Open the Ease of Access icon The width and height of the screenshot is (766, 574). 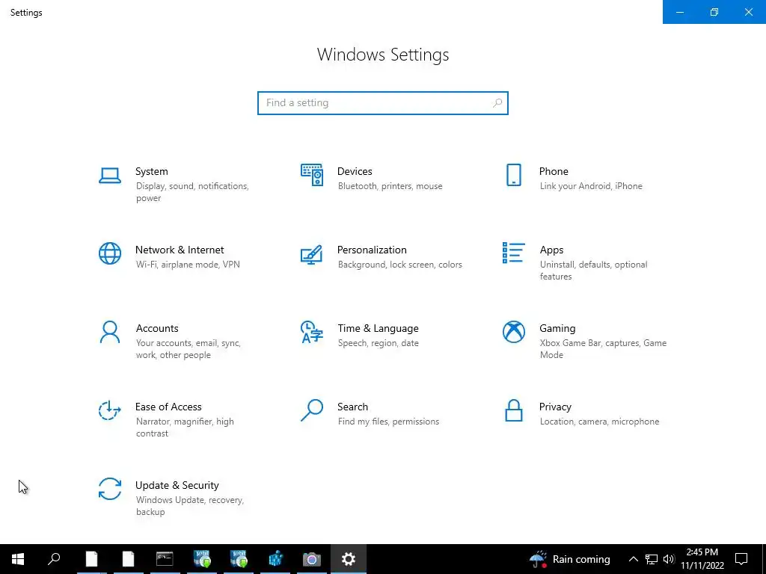pyautogui.click(x=110, y=410)
